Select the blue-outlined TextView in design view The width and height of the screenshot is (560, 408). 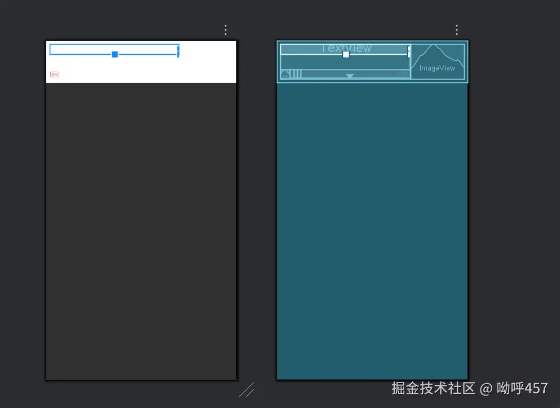[114, 49]
